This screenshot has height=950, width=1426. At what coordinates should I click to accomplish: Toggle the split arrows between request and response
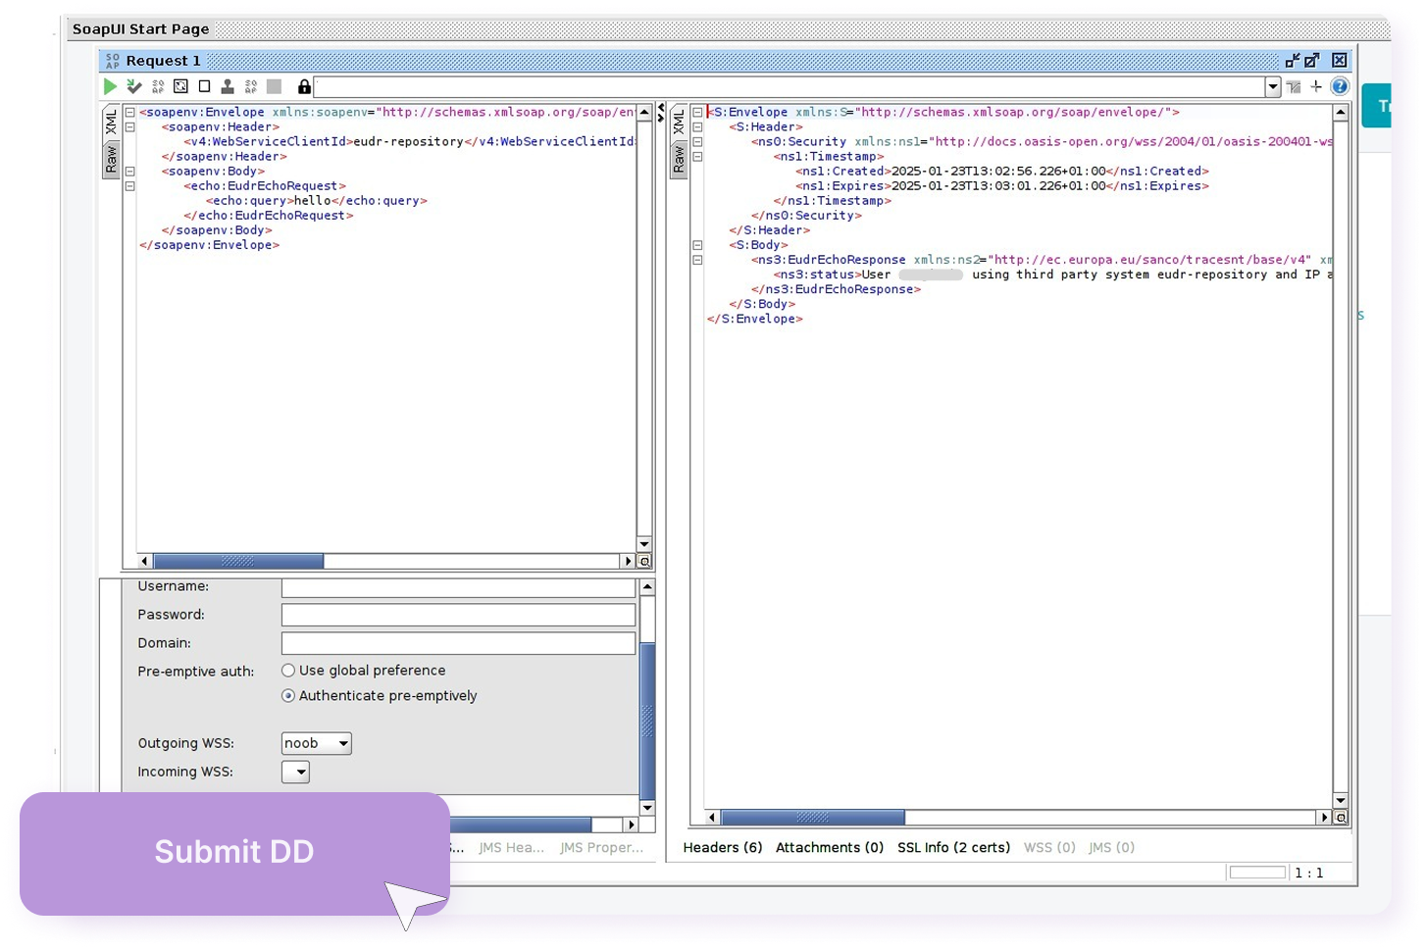660,112
